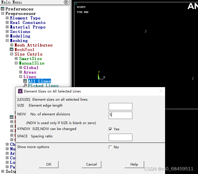
Task: Confirm dialog with OK button
Action: (x=49, y=164)
